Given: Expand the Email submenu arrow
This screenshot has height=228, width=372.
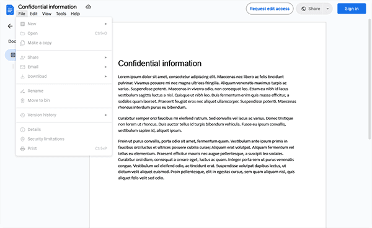Looking at the screenshot, I should [x=106, y=67].
